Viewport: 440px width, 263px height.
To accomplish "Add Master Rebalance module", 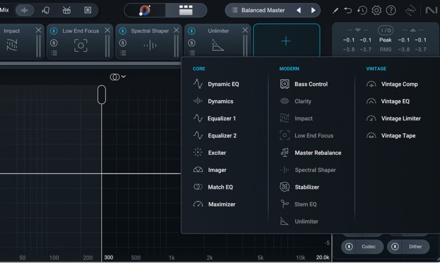I will click(x=311, y=153).
